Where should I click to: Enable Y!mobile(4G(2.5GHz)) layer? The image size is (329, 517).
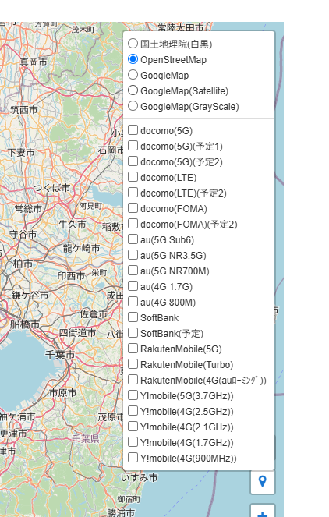[133, 411]
